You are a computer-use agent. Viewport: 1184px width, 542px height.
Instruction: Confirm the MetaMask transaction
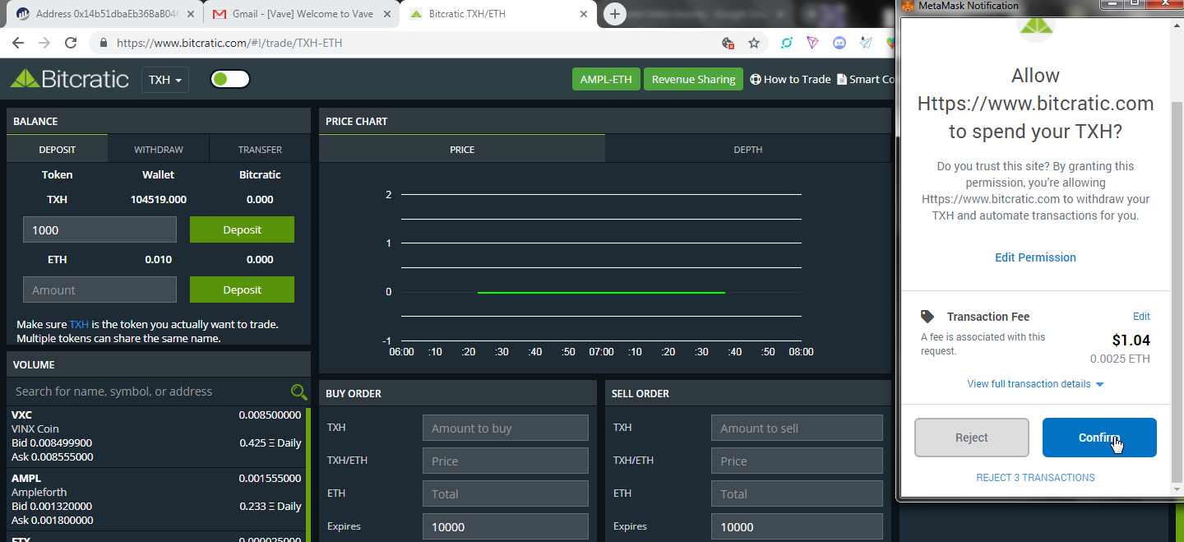tap(1099, 438)
